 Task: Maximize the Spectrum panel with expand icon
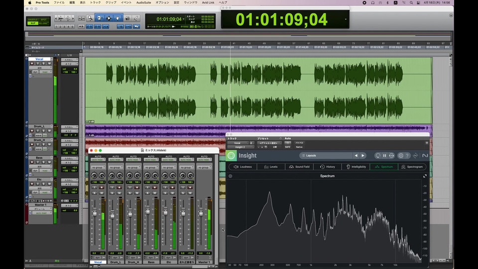(x=425, y=176)
